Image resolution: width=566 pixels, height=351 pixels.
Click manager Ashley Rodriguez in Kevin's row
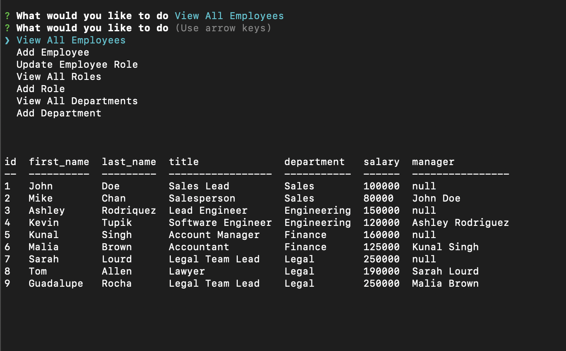(x=460, y=223)
